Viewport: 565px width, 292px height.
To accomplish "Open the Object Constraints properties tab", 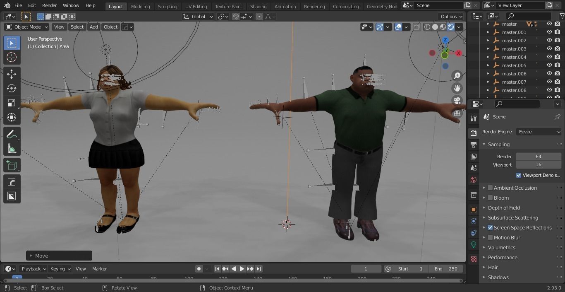I will point(474,233).
